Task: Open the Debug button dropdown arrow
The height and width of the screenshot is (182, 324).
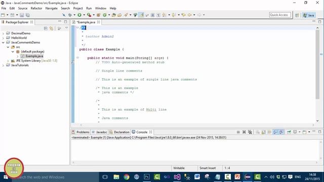Action: point(74,15)
